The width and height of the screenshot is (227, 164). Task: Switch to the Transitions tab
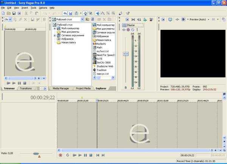point(26,89)
